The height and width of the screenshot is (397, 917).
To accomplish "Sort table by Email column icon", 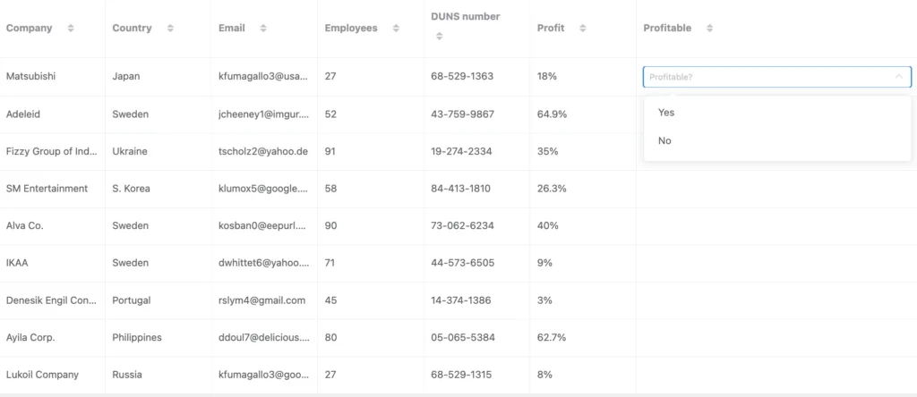I will [x=263, y=28].
